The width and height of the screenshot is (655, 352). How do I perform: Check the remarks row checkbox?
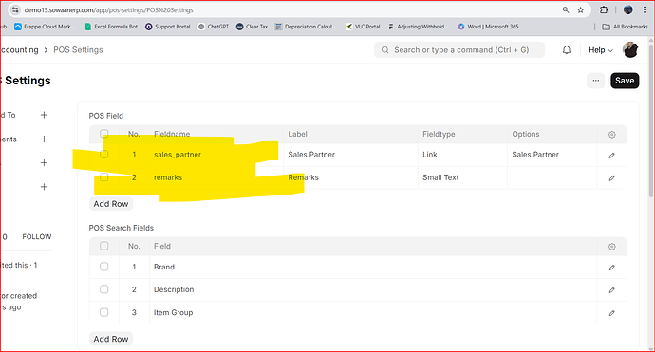104,177
